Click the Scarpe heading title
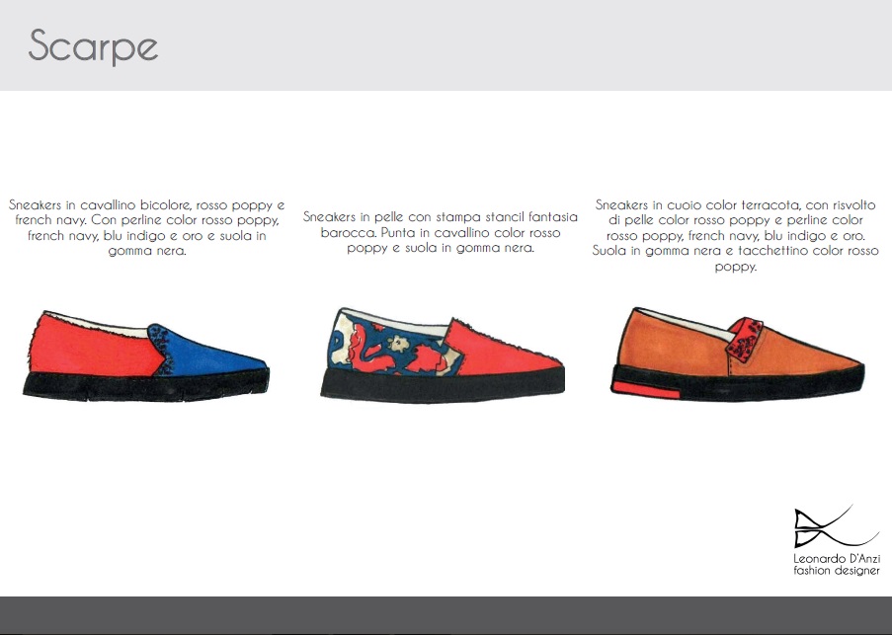Viewport: 892px width, 635px height. (93, 45)
